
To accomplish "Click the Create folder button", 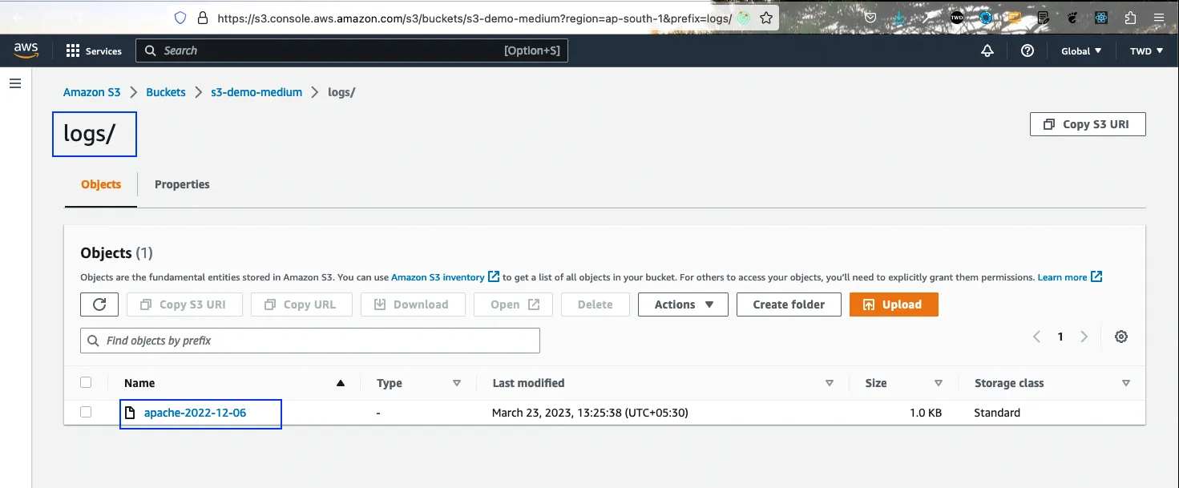I will pos(789,304).
